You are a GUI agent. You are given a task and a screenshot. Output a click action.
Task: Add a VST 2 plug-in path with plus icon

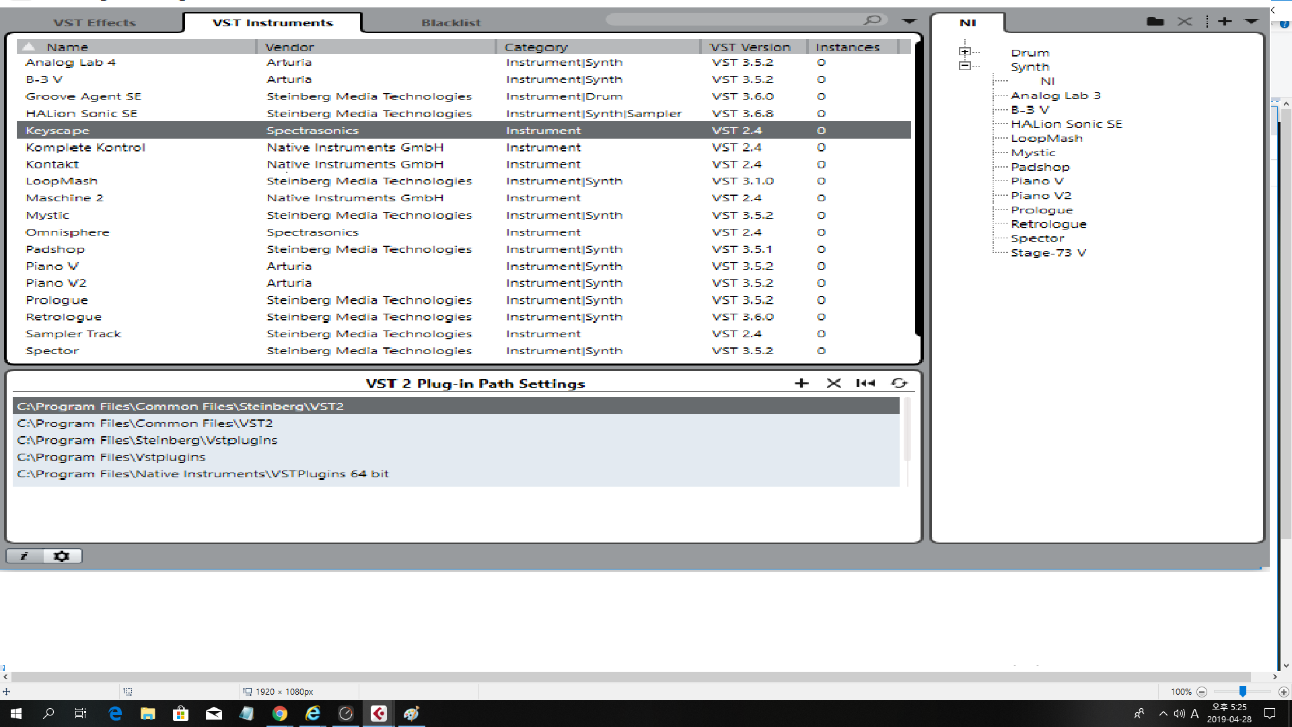[801, 383]
